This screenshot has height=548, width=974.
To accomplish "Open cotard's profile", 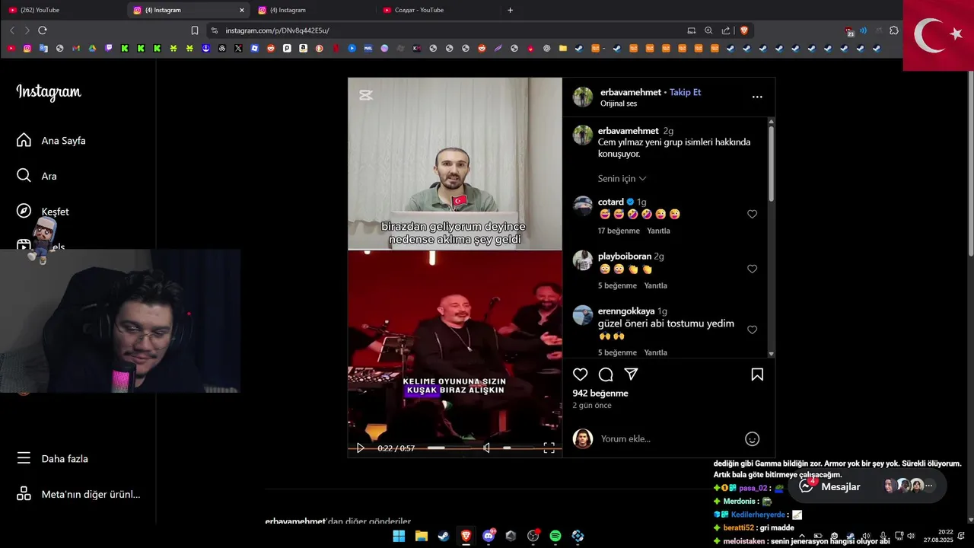I will [x=611, y=202].
